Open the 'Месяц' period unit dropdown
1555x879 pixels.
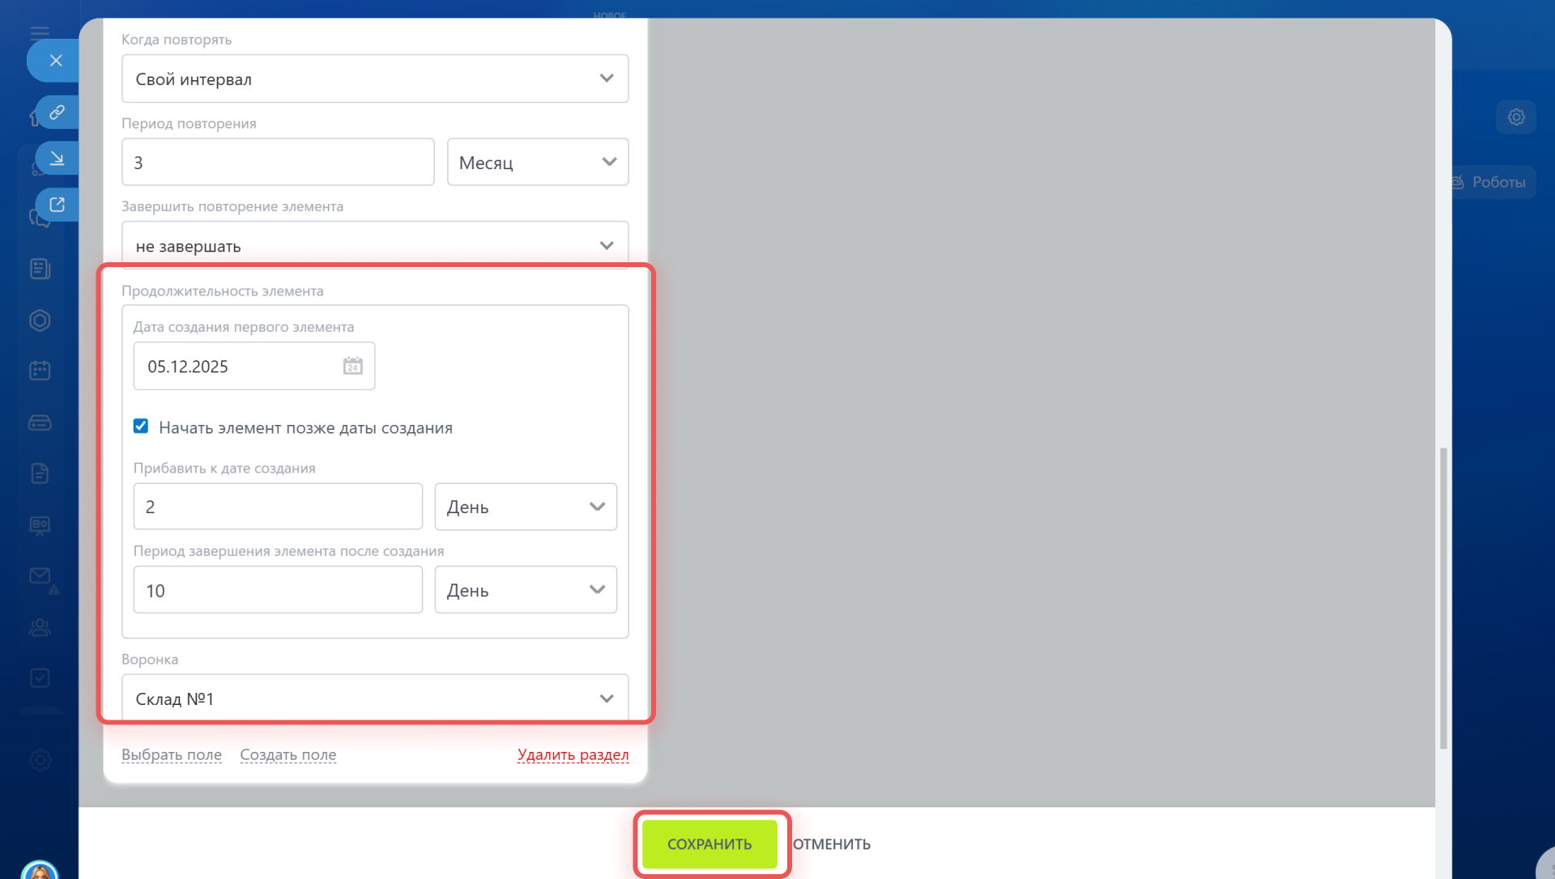point(538,163)
